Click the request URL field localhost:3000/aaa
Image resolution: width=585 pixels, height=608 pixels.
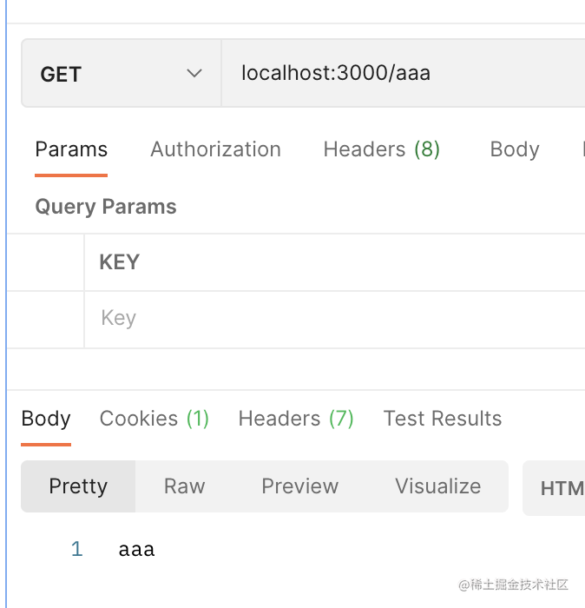point(336,73)
